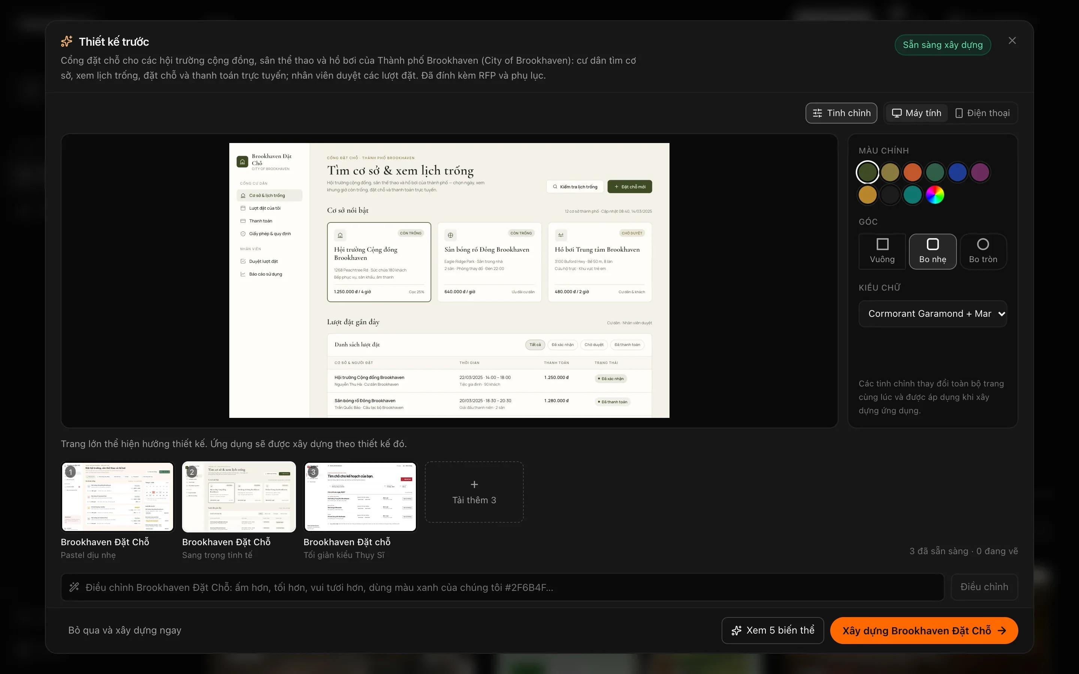Close the Thiết kế trước dialog
This screenshot has height=674, width=1079.
1012,40
